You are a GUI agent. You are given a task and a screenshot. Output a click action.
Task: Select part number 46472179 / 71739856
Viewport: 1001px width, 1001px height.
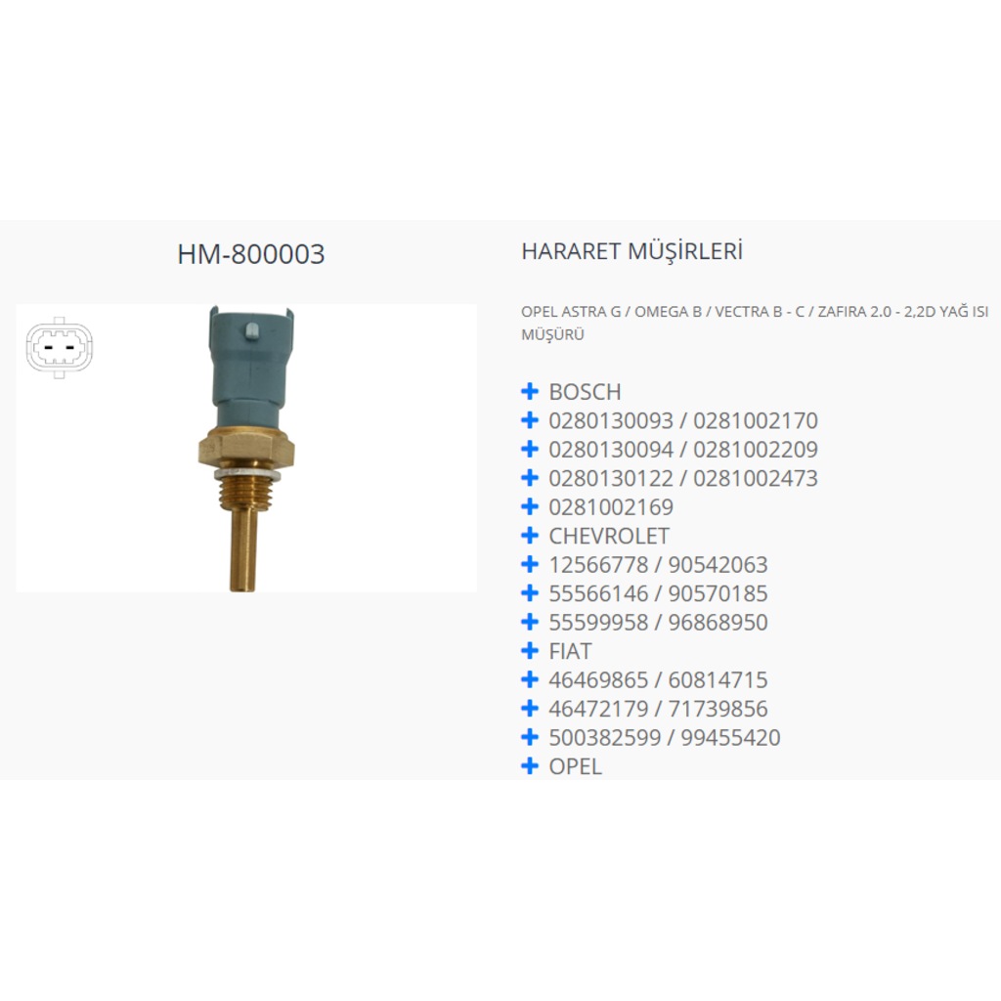click(658, 709)
